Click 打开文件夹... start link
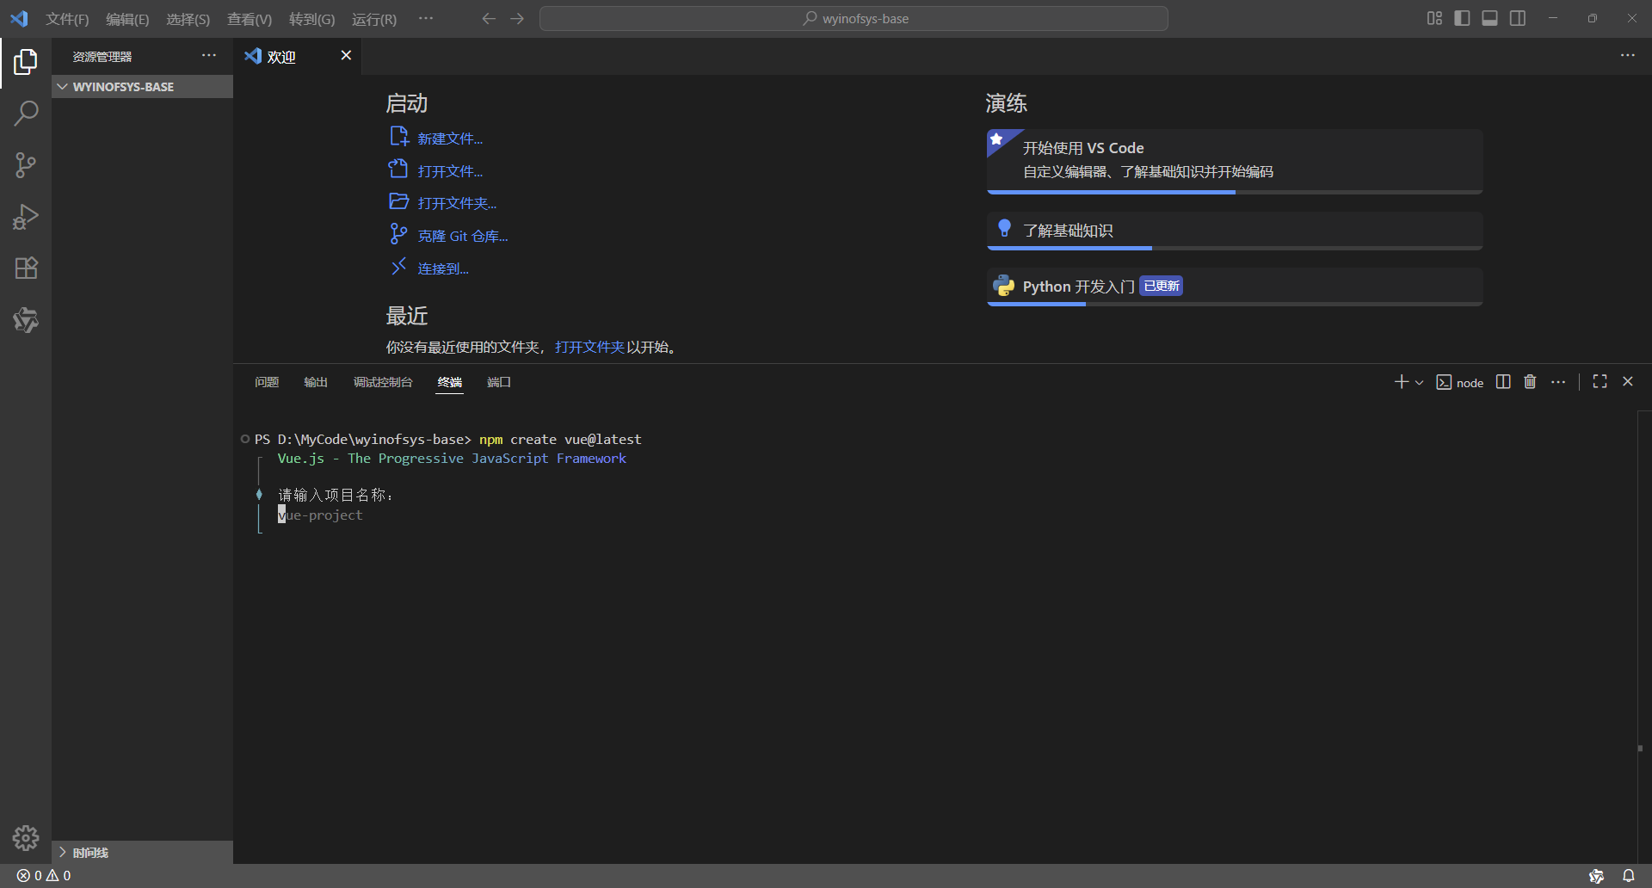Image resolution: width=1652 pixels, height=888 pixels. pos(457,203)
